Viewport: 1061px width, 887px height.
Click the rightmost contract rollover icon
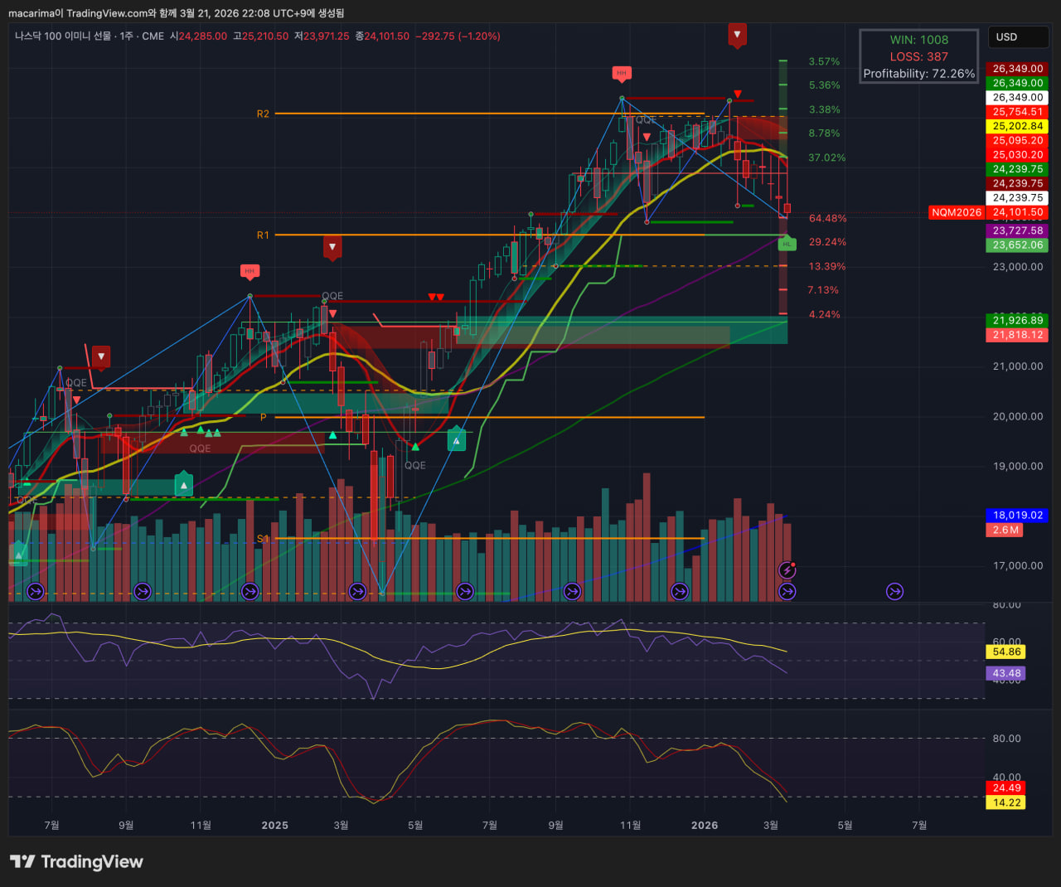pyautogui.click(x=894, y=591)
